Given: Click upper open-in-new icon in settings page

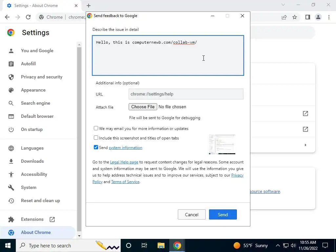Looking at the screenshot, I should 305,114.
